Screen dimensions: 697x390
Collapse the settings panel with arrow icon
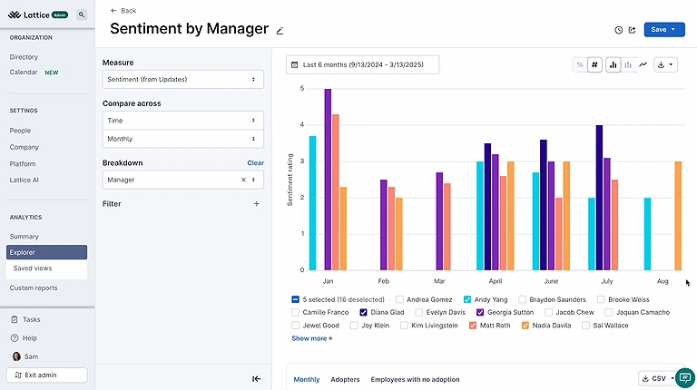(x=257, y=379)
